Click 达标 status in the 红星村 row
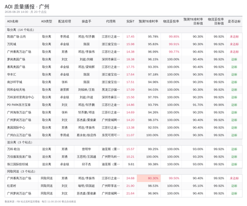This screenshot has width=247, height=206. pyautogui.click(x=234, y=186)
